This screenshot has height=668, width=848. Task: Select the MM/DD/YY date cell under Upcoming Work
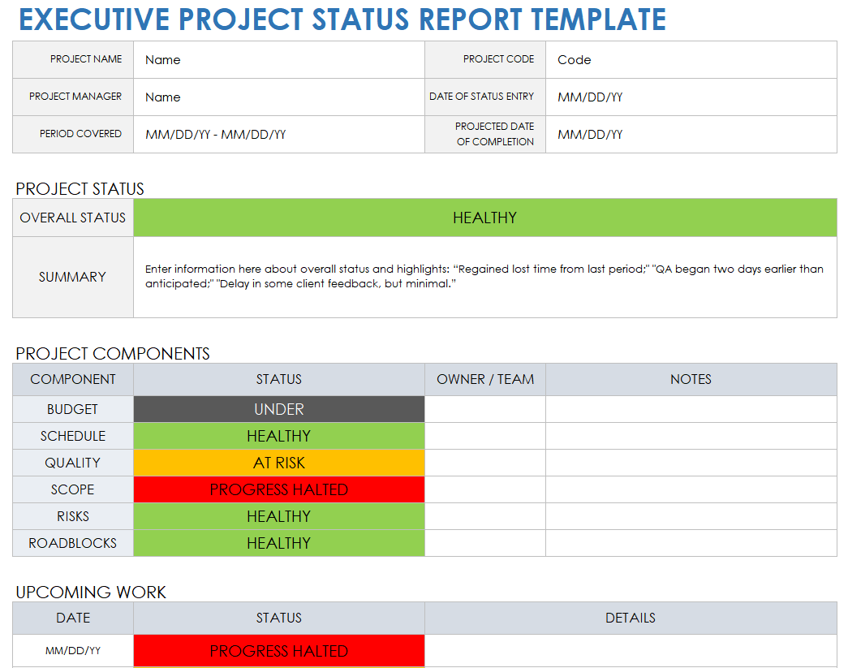coord(72,651)
